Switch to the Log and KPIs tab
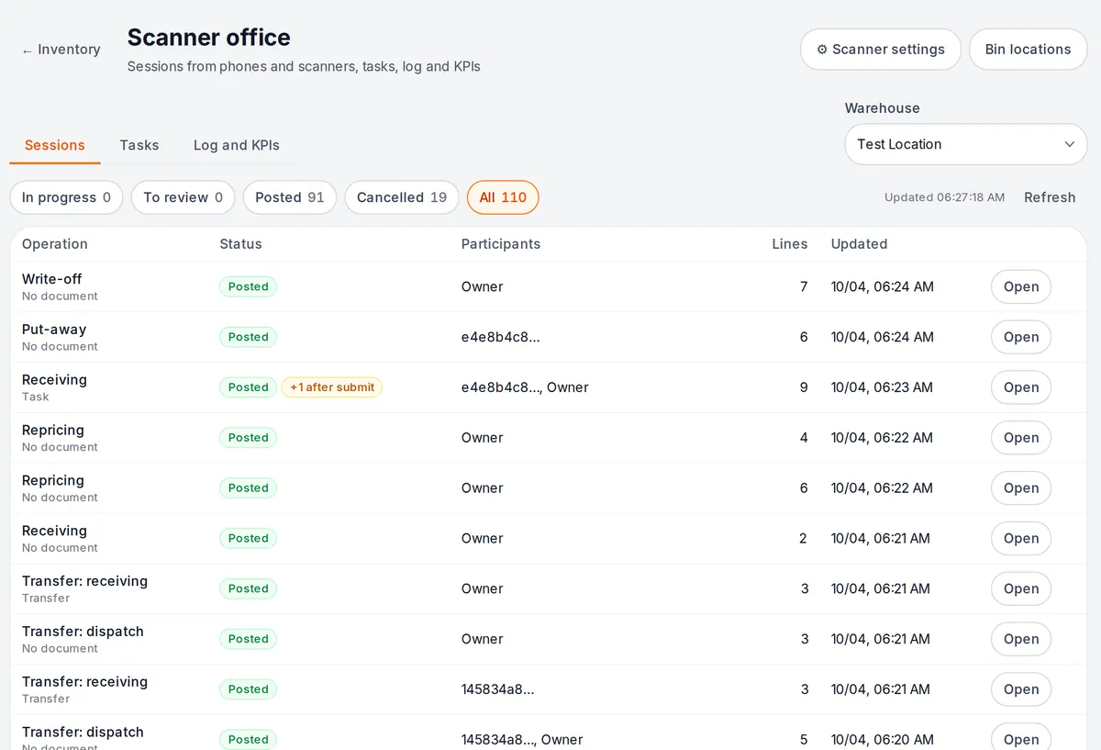Viewport: 1101px width, 750px height. point(237,145)
